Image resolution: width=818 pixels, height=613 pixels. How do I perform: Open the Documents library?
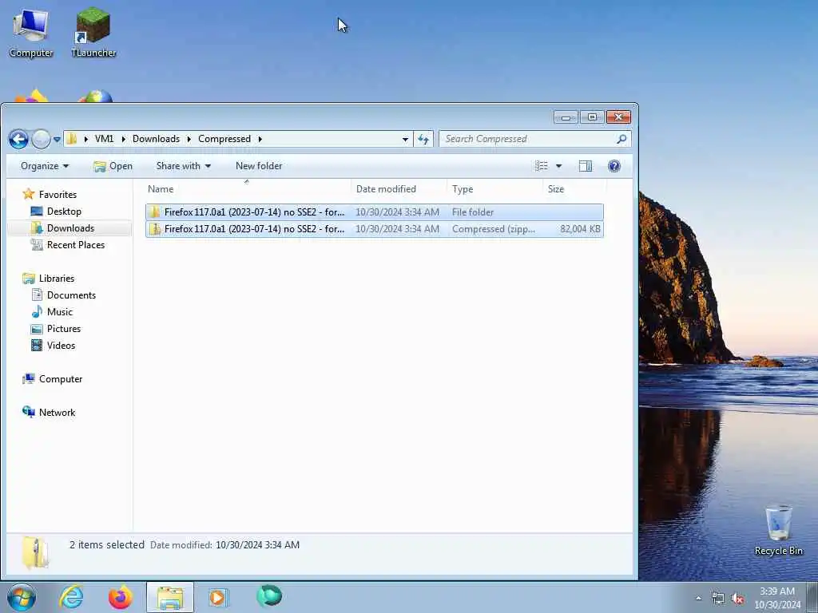[64, 295]
